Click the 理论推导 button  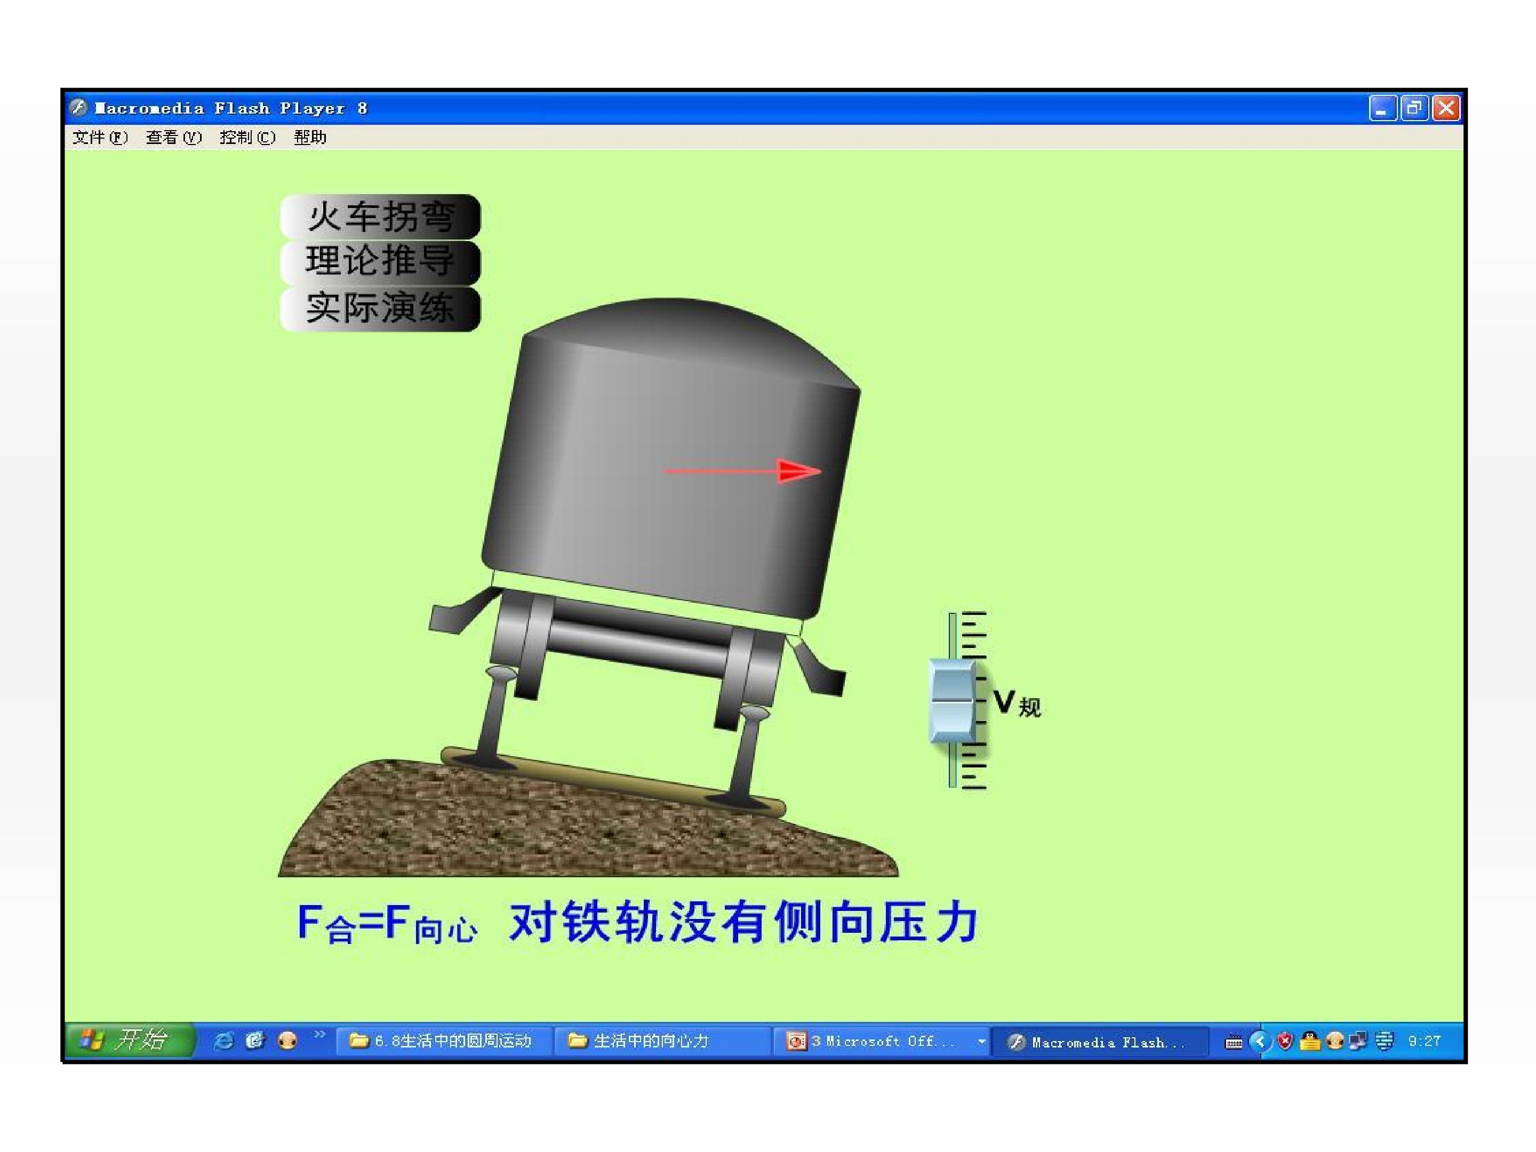380,262
